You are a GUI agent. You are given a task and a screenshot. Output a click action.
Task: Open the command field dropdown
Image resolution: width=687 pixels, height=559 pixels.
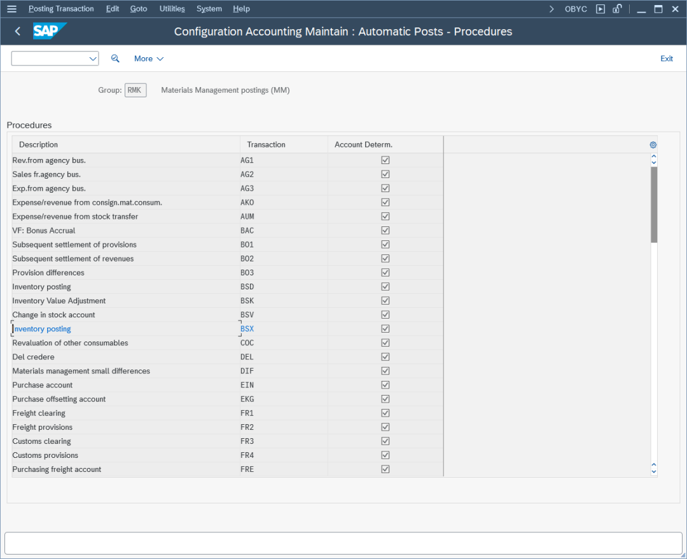(x=93, y=59)
